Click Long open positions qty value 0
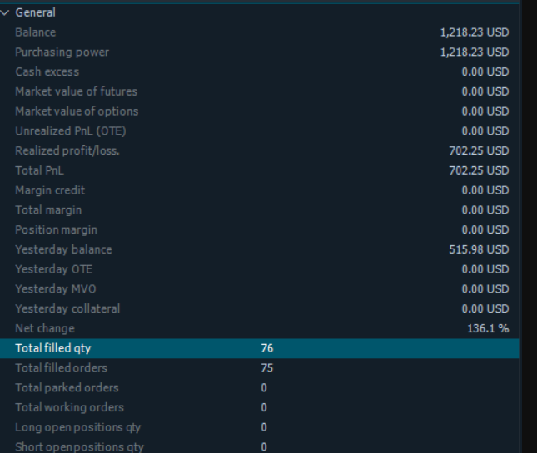Image resolution: width=537 pixels, height=453 pixels. click(264, 427)
